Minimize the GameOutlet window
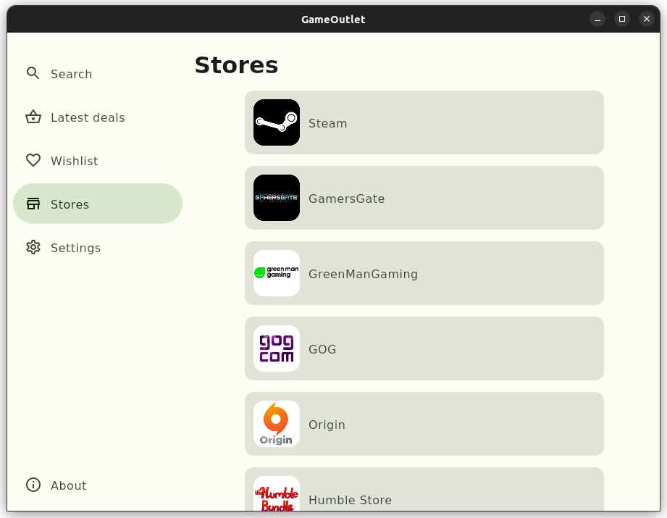The image size is (667, 518). click(597, 19)
